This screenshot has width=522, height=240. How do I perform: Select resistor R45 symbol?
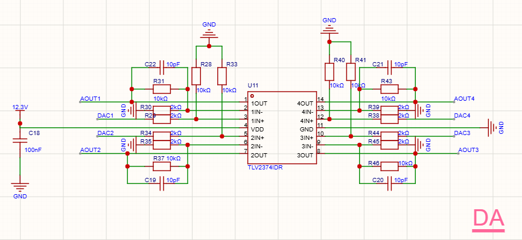pos(389,145)
